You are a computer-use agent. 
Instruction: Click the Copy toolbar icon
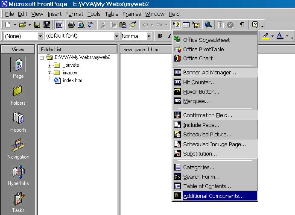click(x=113, y=25)
